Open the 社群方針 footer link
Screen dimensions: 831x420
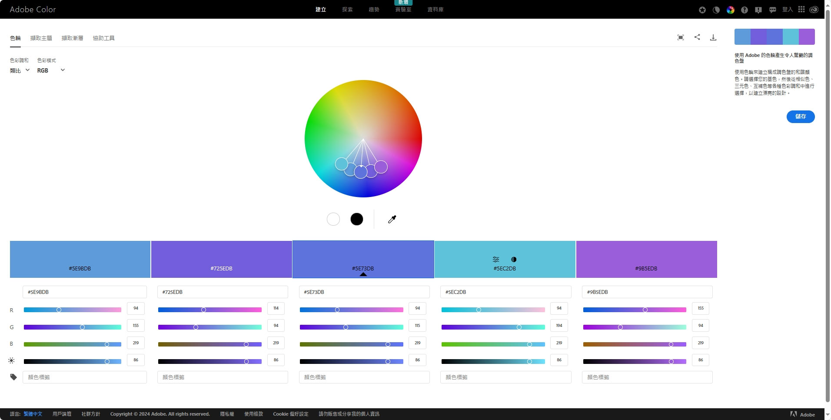tap(91, 414)
